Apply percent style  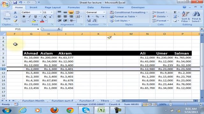[97, 16]
